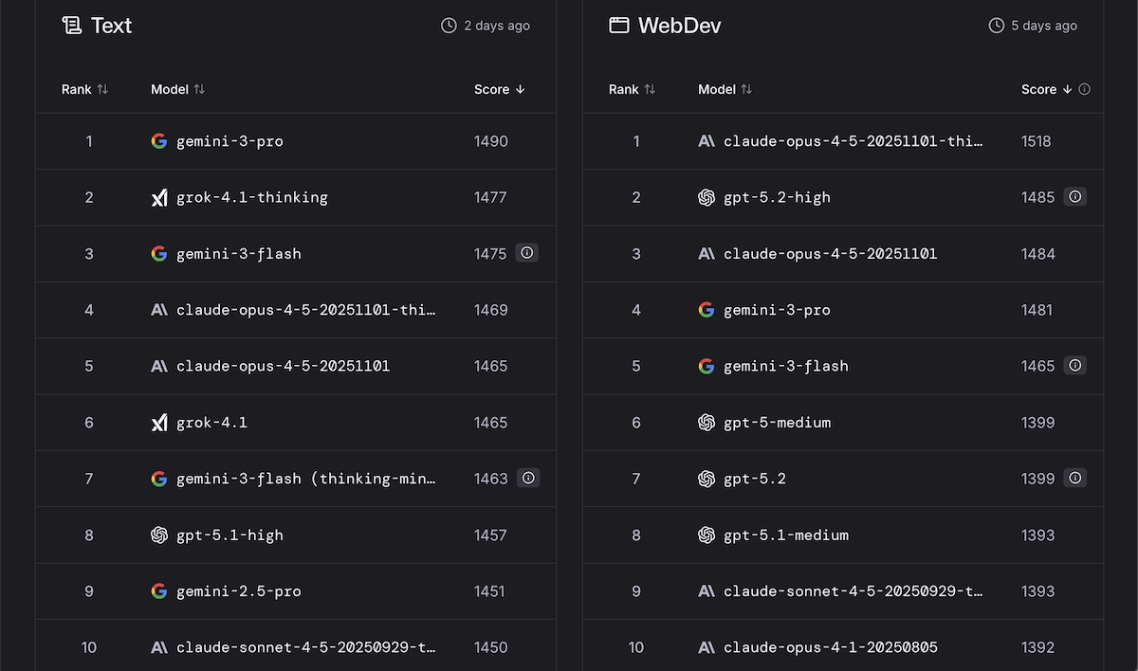Open the Text leaderboard heading

tap(111, 26)
